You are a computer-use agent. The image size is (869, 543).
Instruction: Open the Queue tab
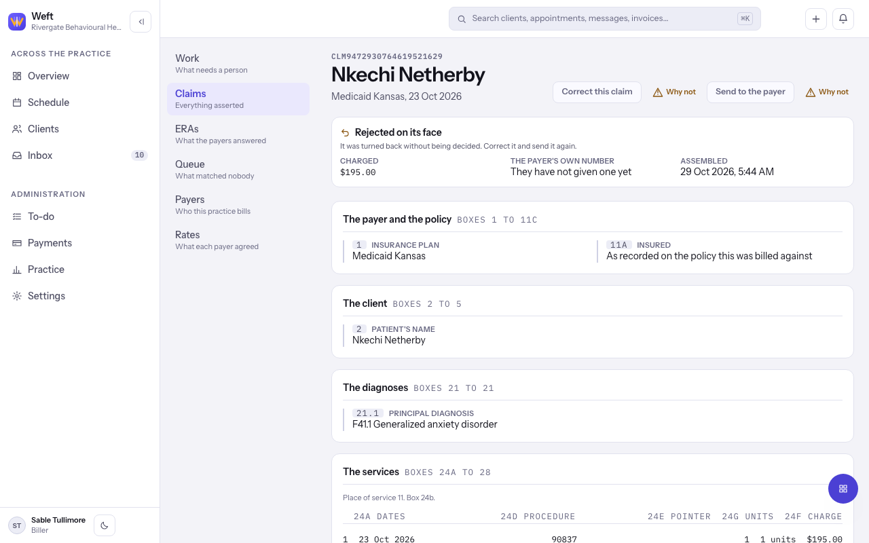(x=238, y=170)
